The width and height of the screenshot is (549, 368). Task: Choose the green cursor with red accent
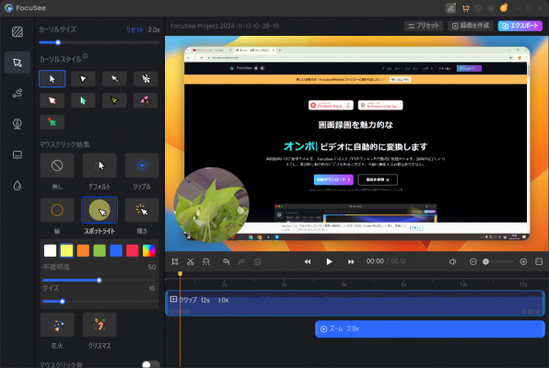pos(52,122)
